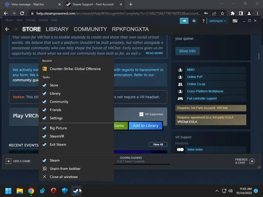This screenshot has height=197, width=263.
Task: Click Chrome address bar URL
Action: point(118,13)
